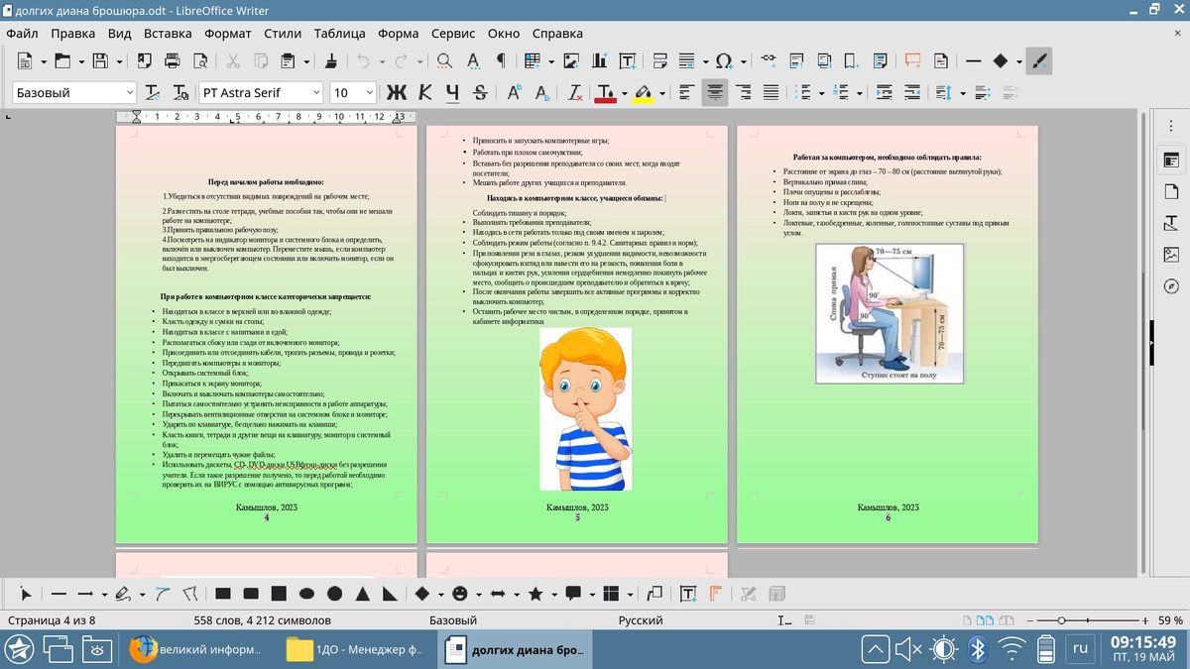Open Print Preview from the toolbar
The height and width of the screenshot is (669, 1190).
click(199, 61)
